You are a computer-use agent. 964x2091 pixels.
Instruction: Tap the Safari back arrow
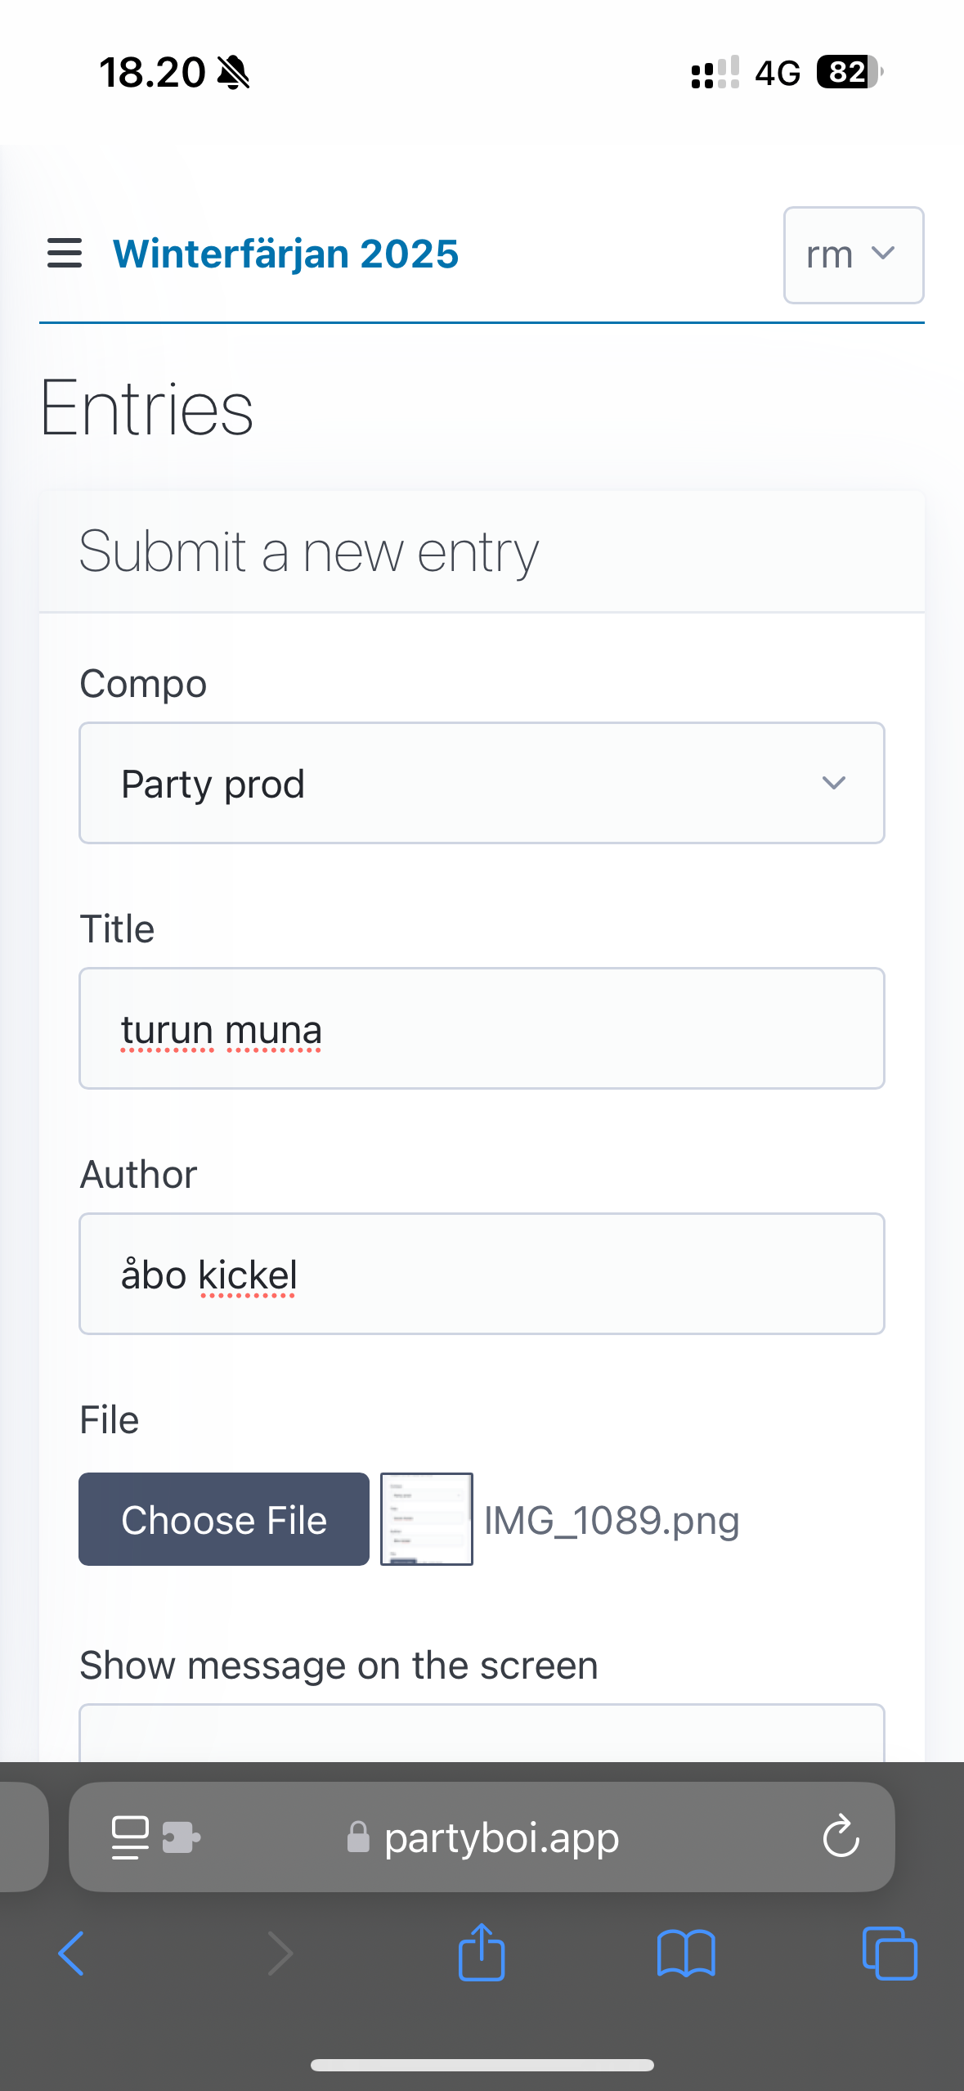tap(71, 1954)
